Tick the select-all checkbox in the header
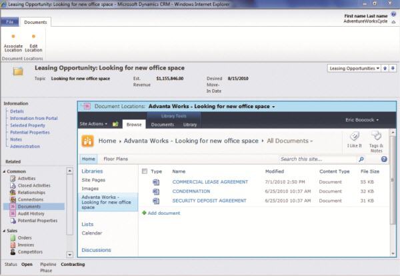This screenshot has width=400, height=276. [x=145, y=171]
